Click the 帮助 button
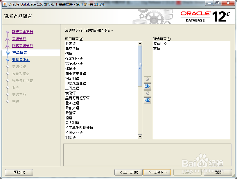This screenshot has width=237, height=179. coord(19,172)
